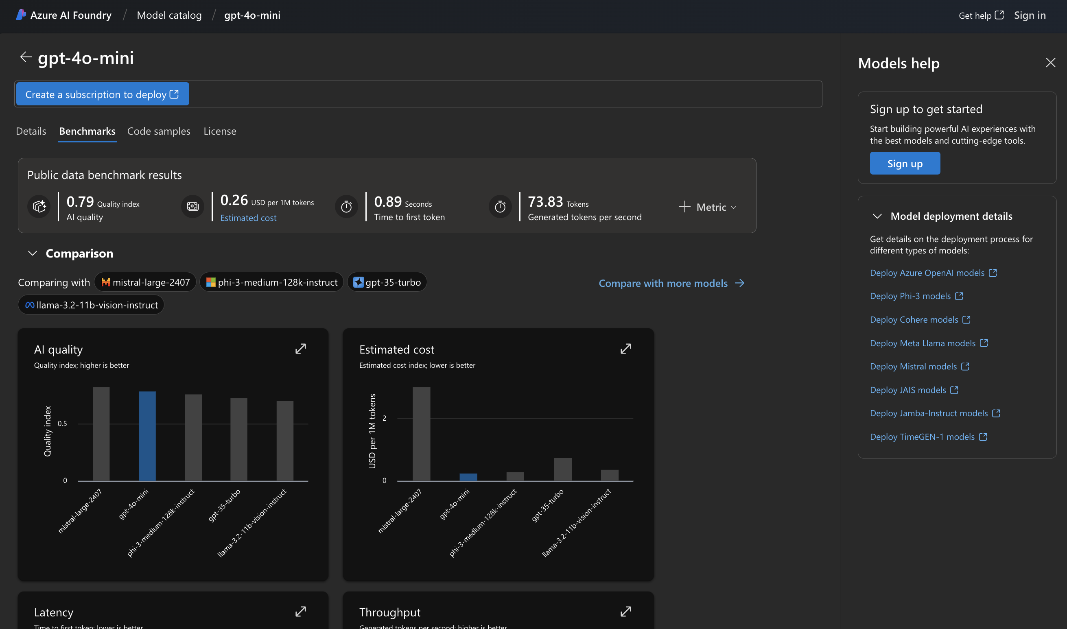
Task: Click the gpt-4o-mini breadcrumb
Action: coord(252,15)
